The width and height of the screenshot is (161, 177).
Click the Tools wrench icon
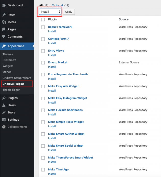tap(4, 112)
